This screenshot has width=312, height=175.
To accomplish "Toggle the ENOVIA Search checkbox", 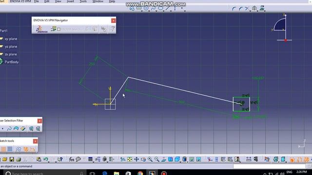I will pos(58,29).
